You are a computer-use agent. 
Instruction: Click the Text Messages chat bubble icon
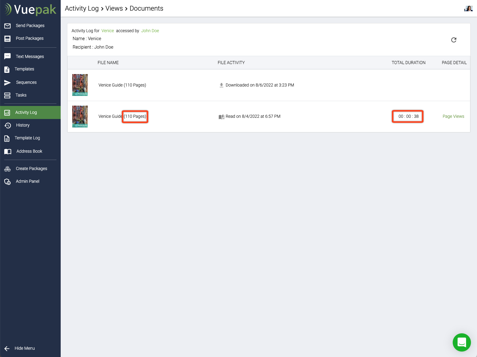pyautogui.click(x=8, y=56)
